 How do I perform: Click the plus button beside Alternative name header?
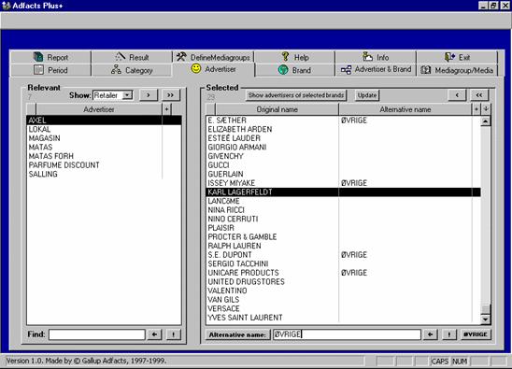476,109
